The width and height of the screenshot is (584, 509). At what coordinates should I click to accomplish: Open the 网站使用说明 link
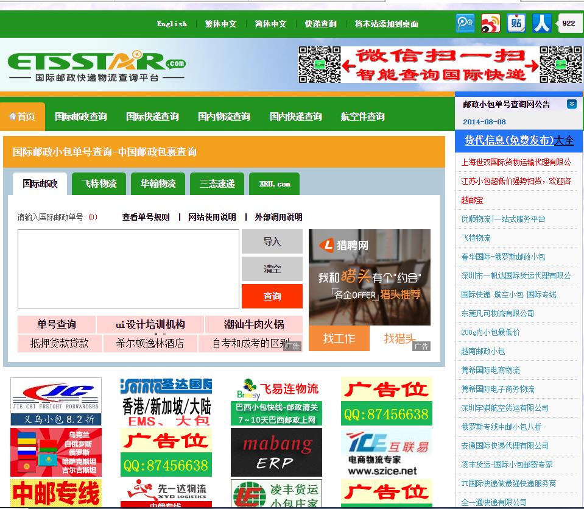[212, 217]
